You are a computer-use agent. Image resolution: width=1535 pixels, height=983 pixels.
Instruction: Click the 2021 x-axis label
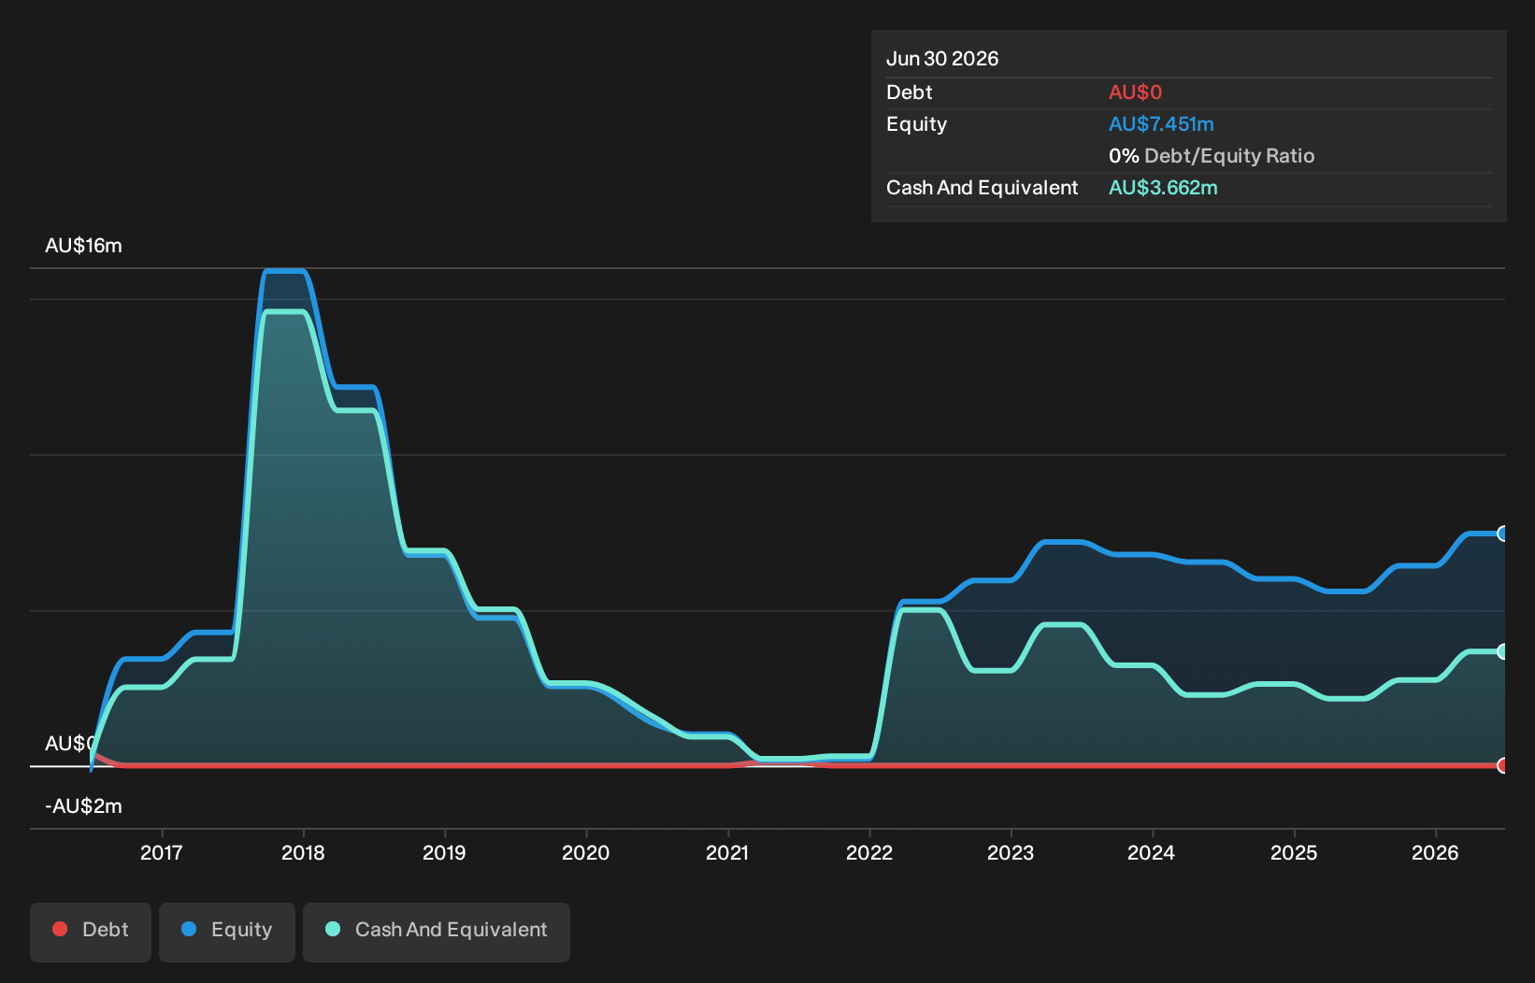[x=727, y=852]
